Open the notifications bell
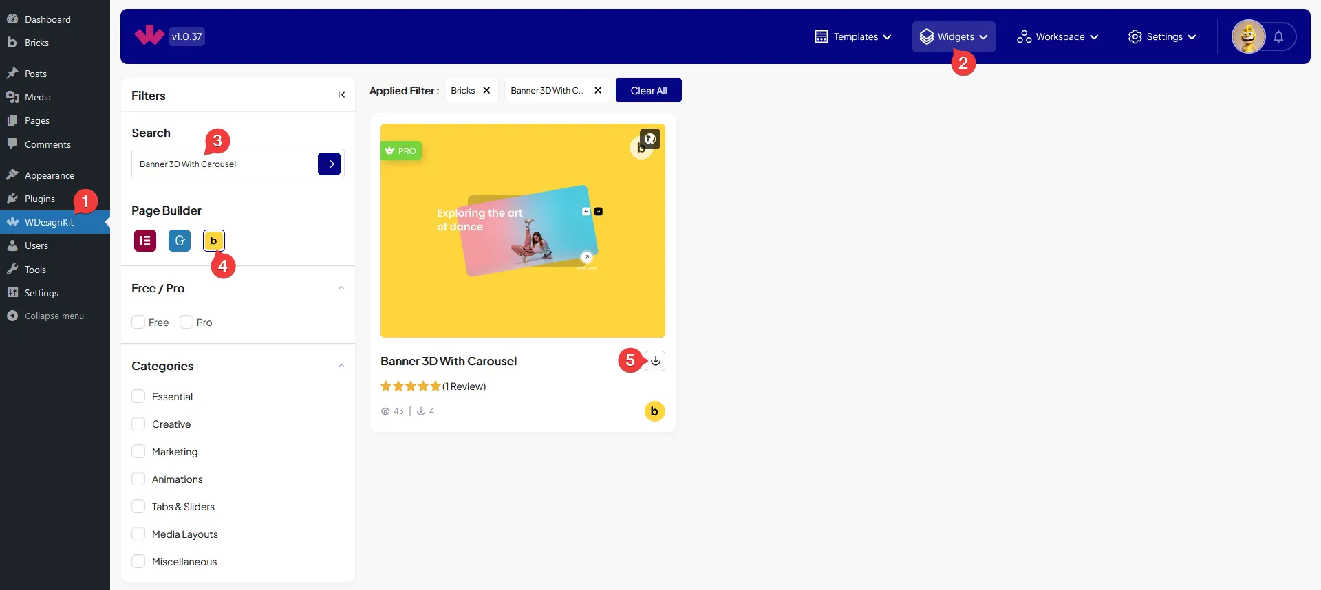This screenshot has height=590, width=1321. pos(1278,37)
